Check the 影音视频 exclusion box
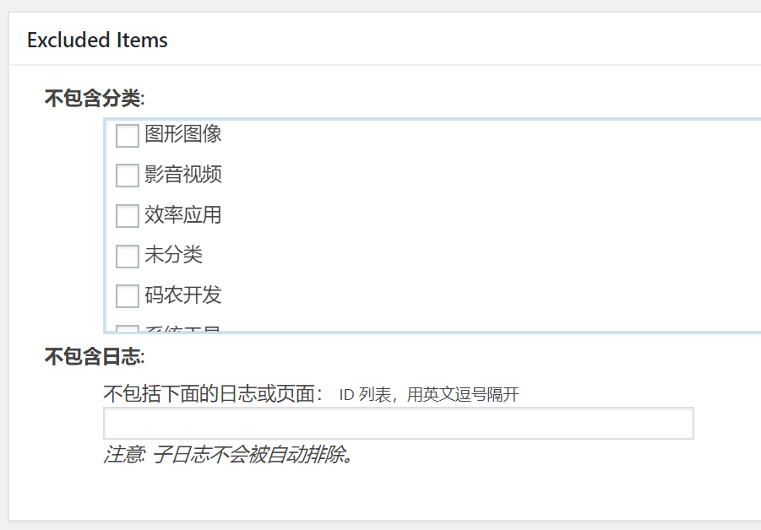The height and width of the screenshot is (530, 761). [x=127, y=176]
